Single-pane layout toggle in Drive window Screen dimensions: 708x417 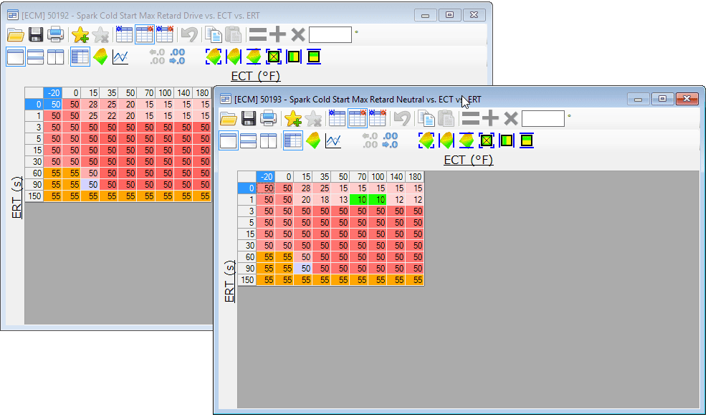15,57
